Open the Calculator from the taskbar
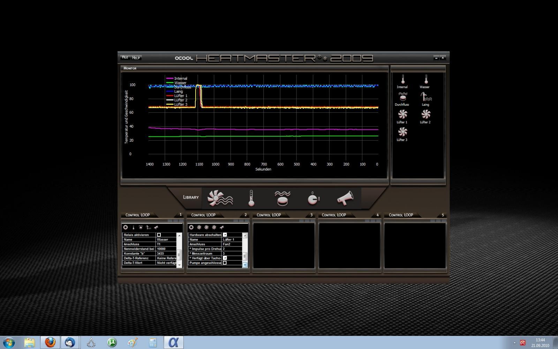This screenshot has width=558, height=349. point(153,342)
